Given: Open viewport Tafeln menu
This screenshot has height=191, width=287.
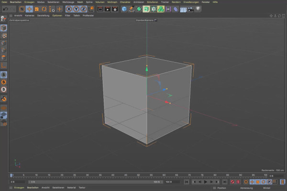Looking at the screenshot, I should 77,16.
